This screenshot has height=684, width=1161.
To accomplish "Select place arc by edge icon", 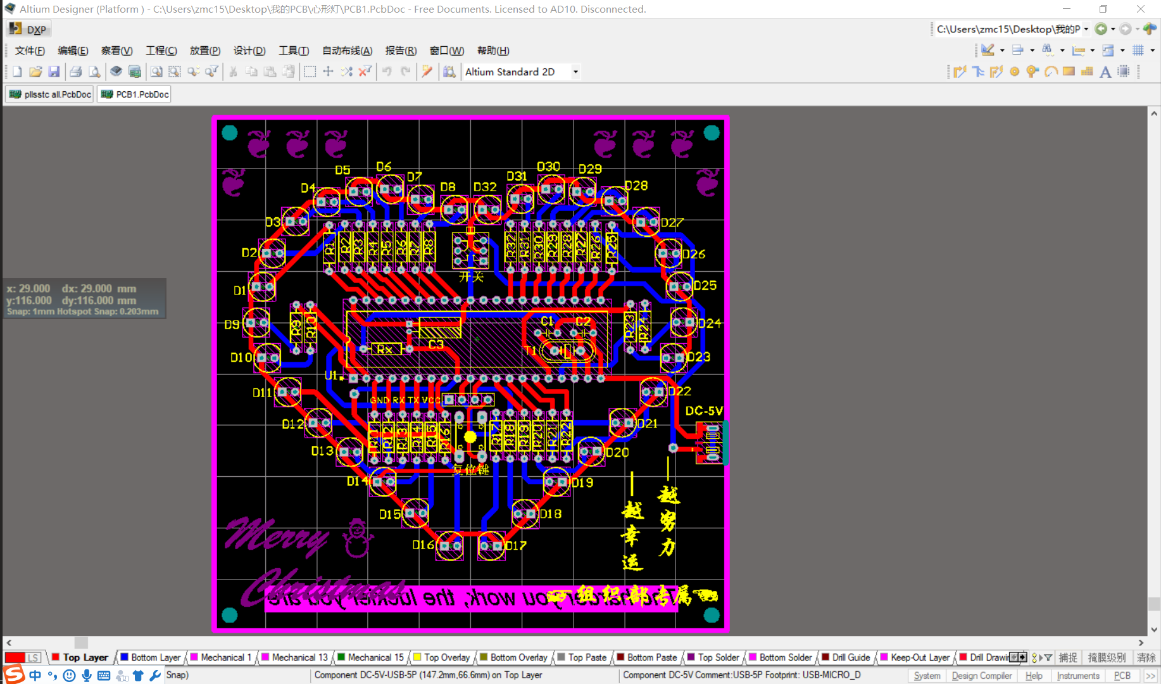I will click(1051, 72).
